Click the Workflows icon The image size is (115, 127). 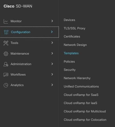(x=6, y=75)
